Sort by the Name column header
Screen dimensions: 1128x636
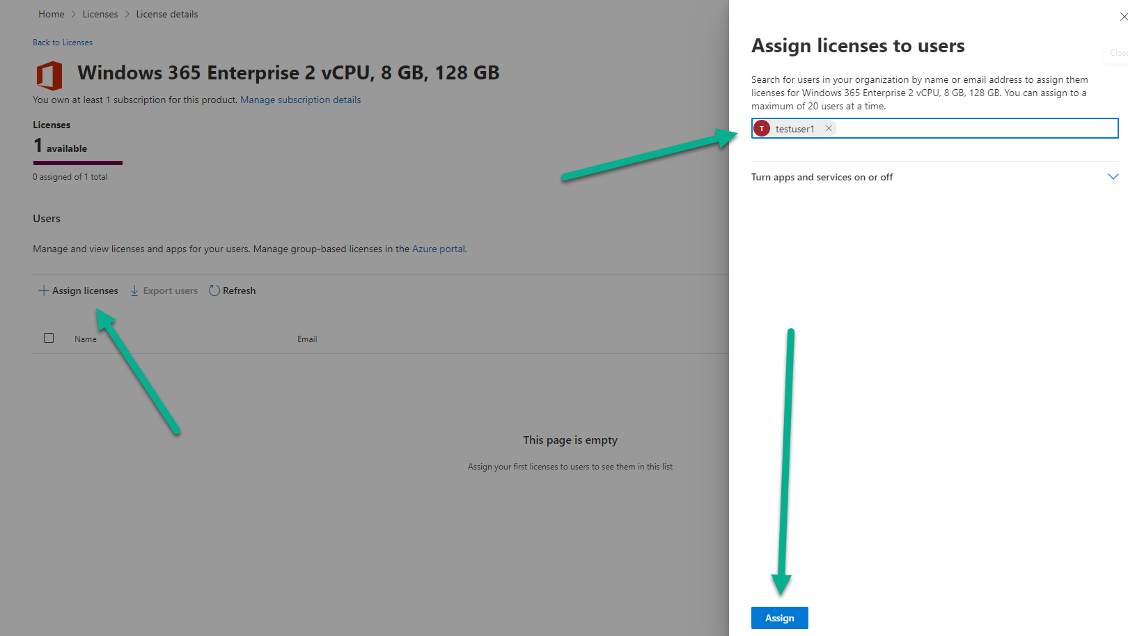[86, 339]
